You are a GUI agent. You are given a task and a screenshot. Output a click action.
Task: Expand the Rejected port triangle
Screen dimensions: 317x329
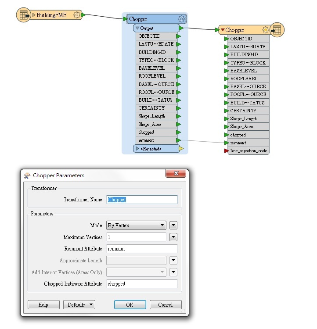137,149
